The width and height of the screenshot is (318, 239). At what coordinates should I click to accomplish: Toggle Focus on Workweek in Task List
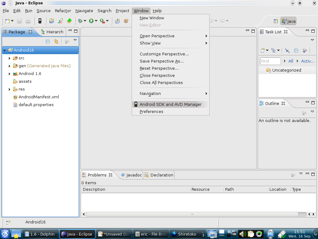click(x=305, y=50)
